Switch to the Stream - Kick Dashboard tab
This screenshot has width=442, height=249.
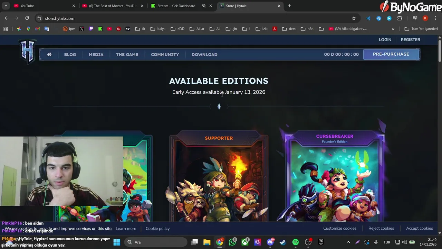coord(181,6)
